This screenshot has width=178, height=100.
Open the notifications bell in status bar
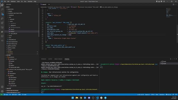pos(176,94)
